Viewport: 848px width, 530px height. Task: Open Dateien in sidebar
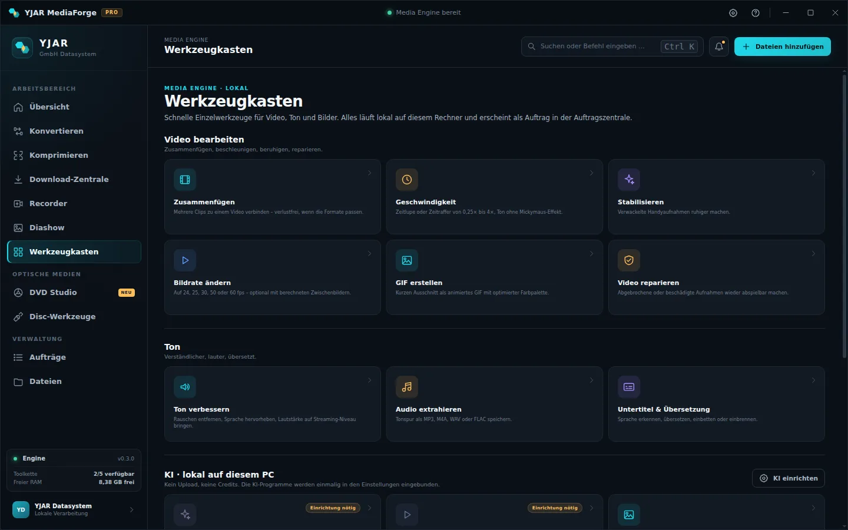(x=74, y=382)
